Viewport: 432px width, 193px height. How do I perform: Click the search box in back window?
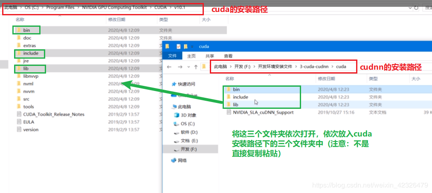coord(427,8)
